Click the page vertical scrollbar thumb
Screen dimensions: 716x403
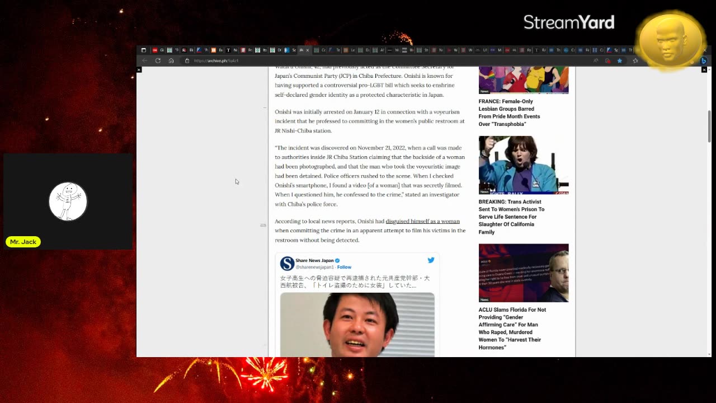coord(709,126)
